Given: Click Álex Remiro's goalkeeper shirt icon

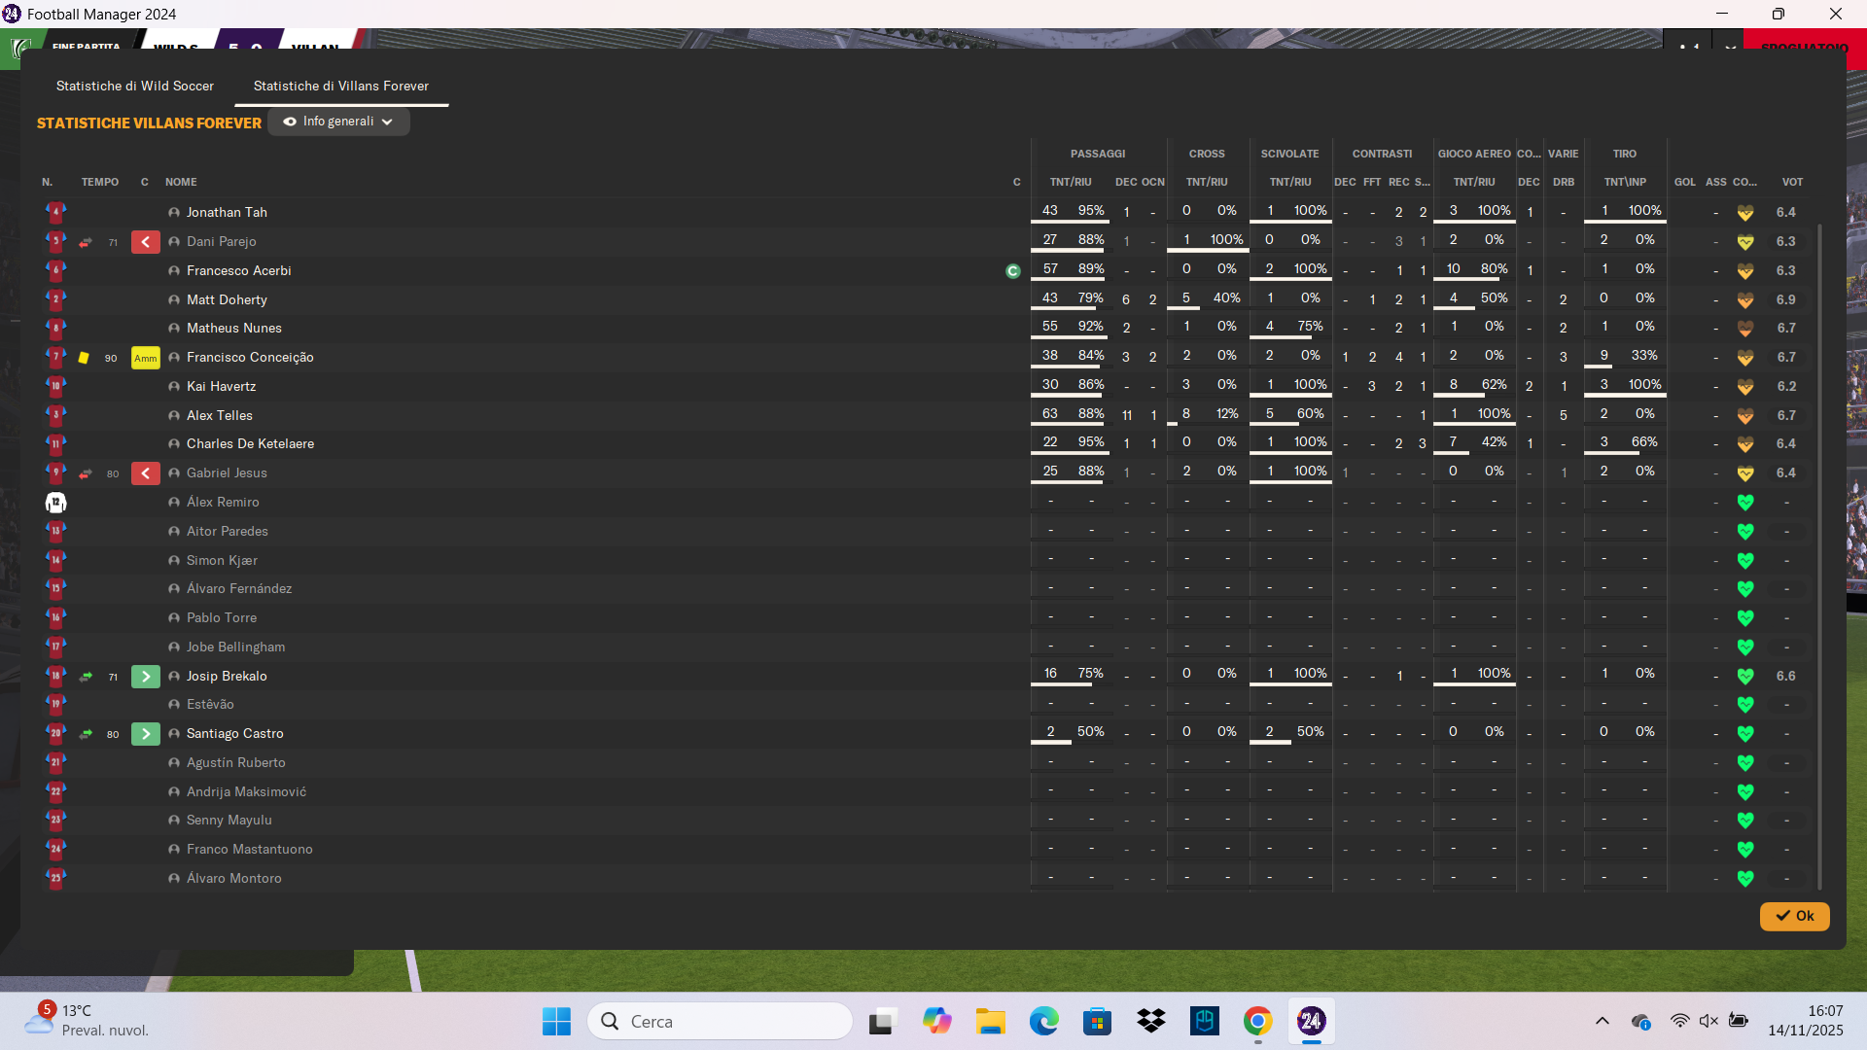Looking at the screenshot, I should pos(55,503).
